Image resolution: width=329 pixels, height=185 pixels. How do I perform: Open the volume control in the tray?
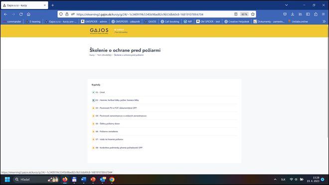tap(296, 180)
